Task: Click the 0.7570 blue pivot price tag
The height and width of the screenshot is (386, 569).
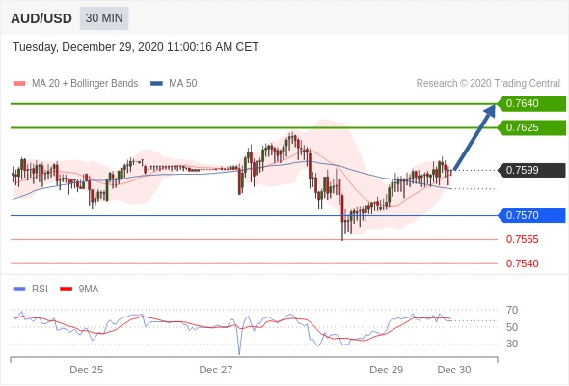Action: 531,216
